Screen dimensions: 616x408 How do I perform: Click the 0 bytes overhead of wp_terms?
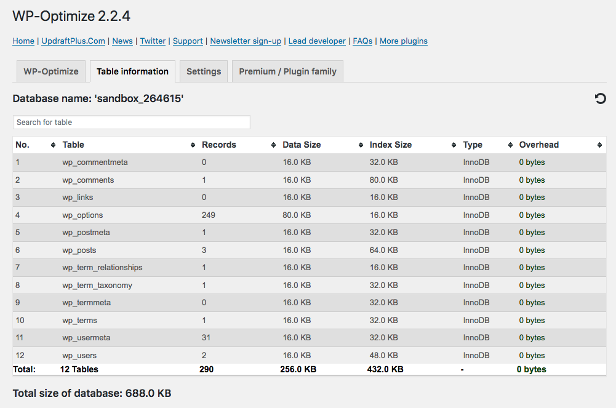tap(532, 321)
